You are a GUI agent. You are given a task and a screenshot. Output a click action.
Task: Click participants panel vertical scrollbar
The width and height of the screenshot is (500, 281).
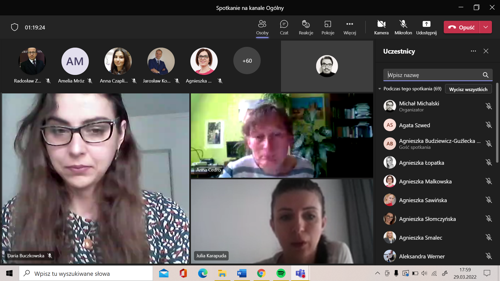pyautogui.click(x=497, y=122)
